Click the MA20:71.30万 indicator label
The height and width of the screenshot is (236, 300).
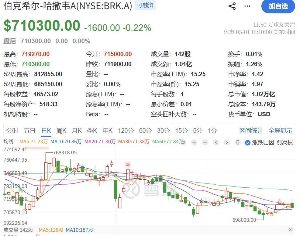pyautogui.click(x=100, y=142)
